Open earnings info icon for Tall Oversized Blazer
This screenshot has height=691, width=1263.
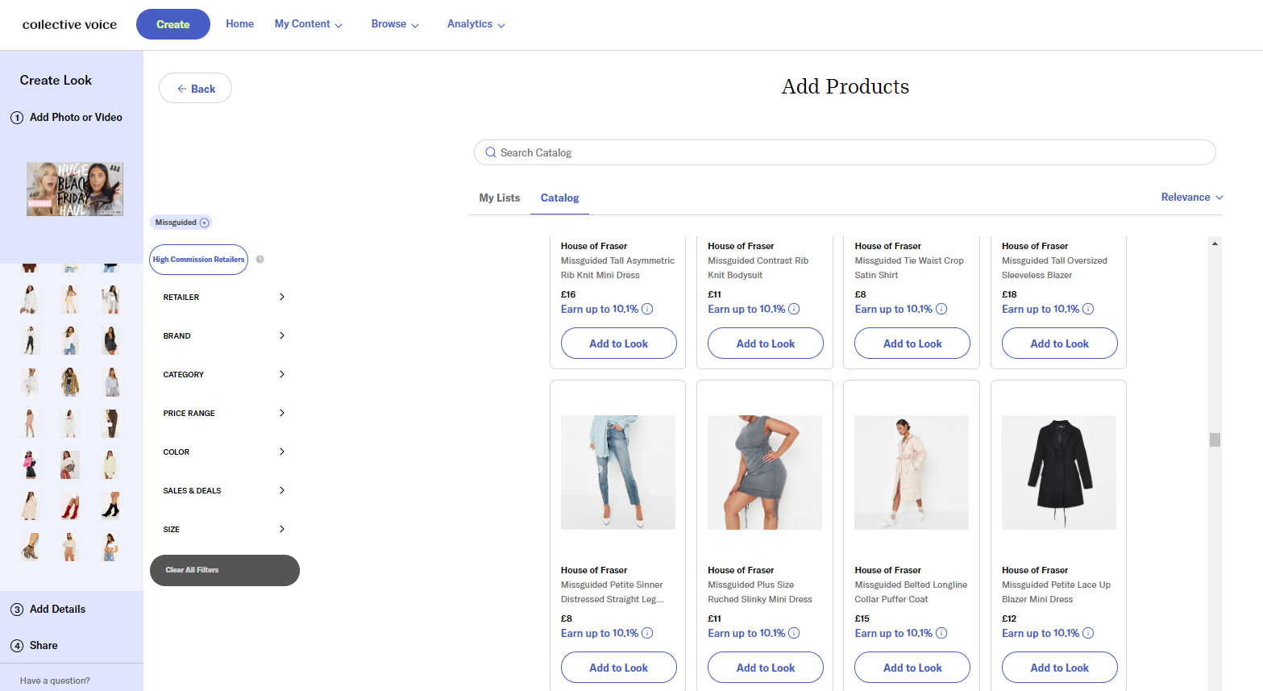(x=1088, y=309)
